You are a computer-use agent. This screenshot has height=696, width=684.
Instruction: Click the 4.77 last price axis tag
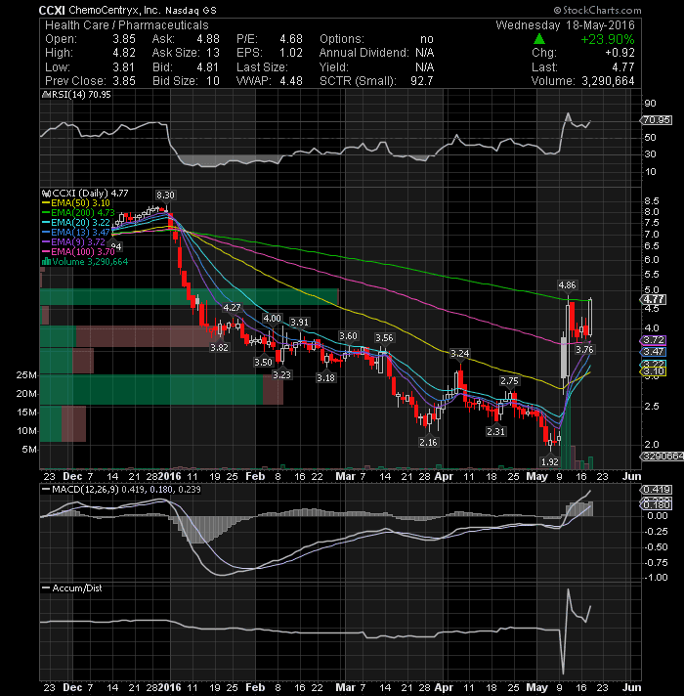654,300
